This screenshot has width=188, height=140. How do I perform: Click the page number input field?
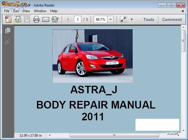(78, 19)
